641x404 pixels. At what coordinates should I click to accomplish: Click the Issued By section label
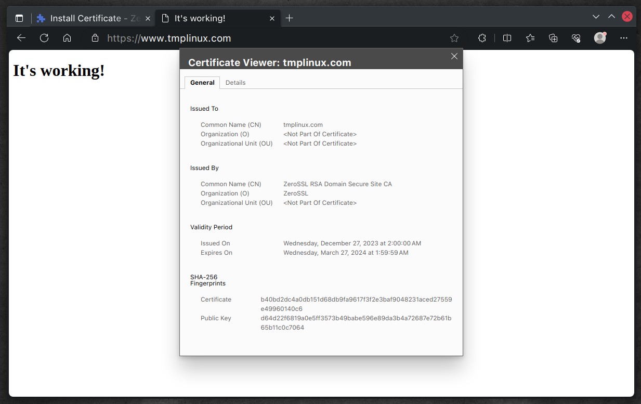(204, 168)
